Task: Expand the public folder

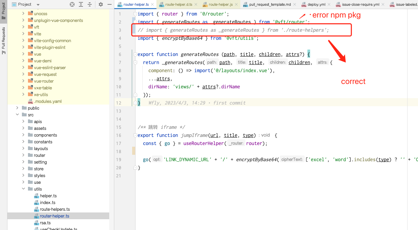Action: point(17,108)
